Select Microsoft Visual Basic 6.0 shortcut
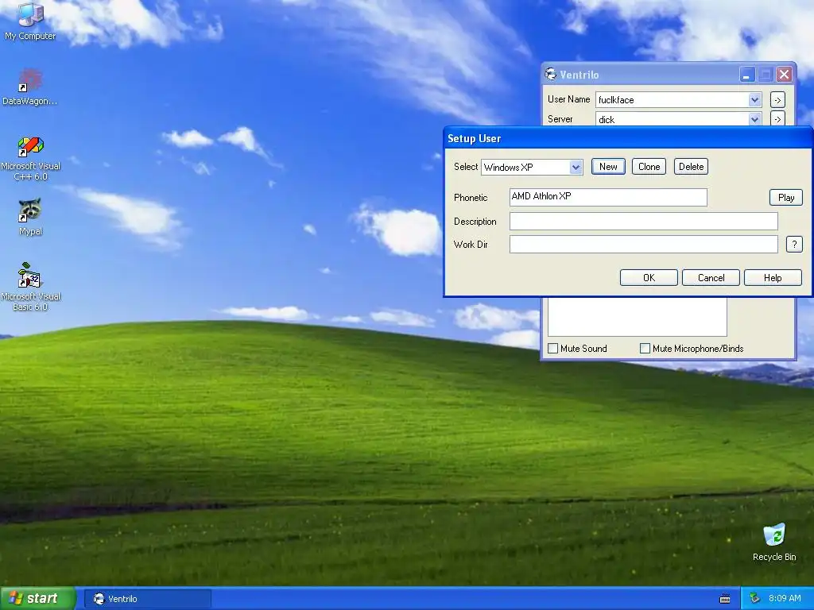The image size is (814, 610). pyautogui.click(x=30, y=287)
